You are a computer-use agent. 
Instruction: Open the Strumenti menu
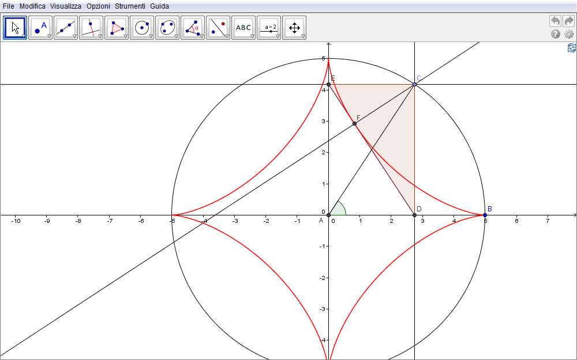click(x=130, y=6)
